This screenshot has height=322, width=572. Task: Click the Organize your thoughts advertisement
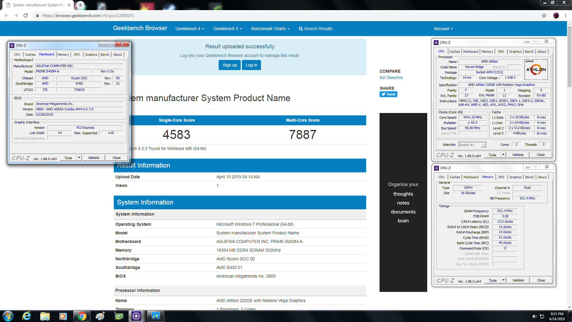click(403, 202)
